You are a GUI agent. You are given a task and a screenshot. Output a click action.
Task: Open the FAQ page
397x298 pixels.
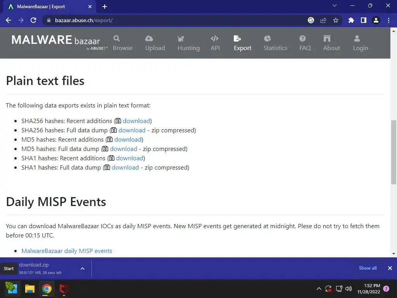pos(305,43)
